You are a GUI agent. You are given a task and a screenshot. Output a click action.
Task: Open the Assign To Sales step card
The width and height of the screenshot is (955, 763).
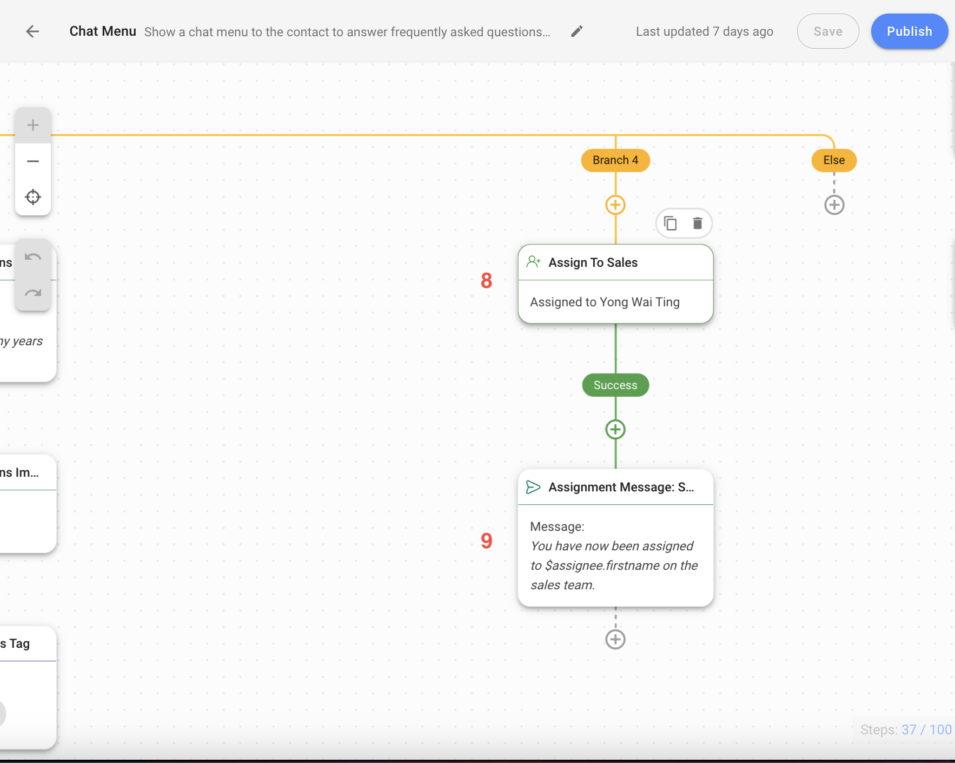point(615,285)
